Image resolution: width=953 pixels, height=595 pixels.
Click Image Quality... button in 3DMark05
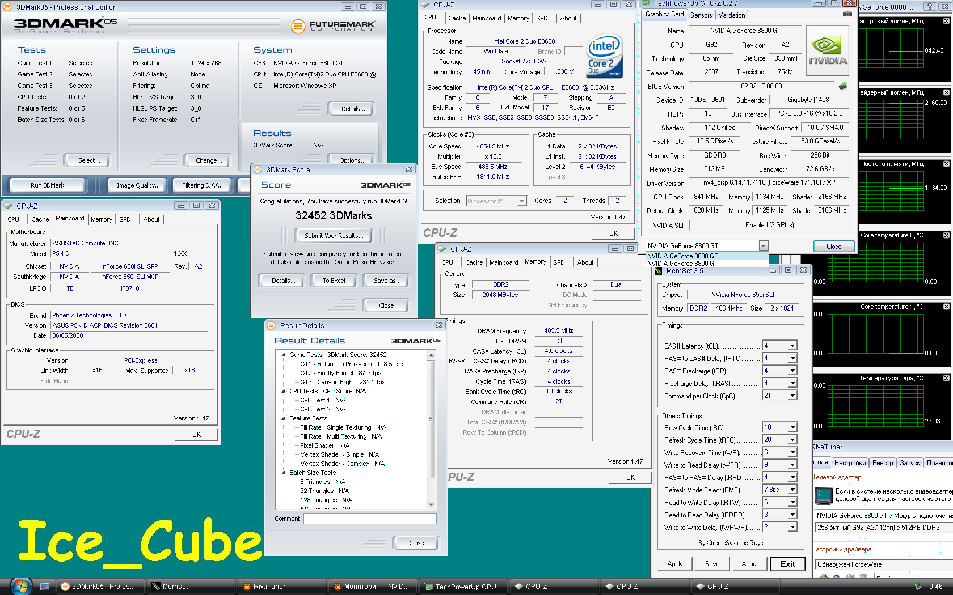[138, 185]
